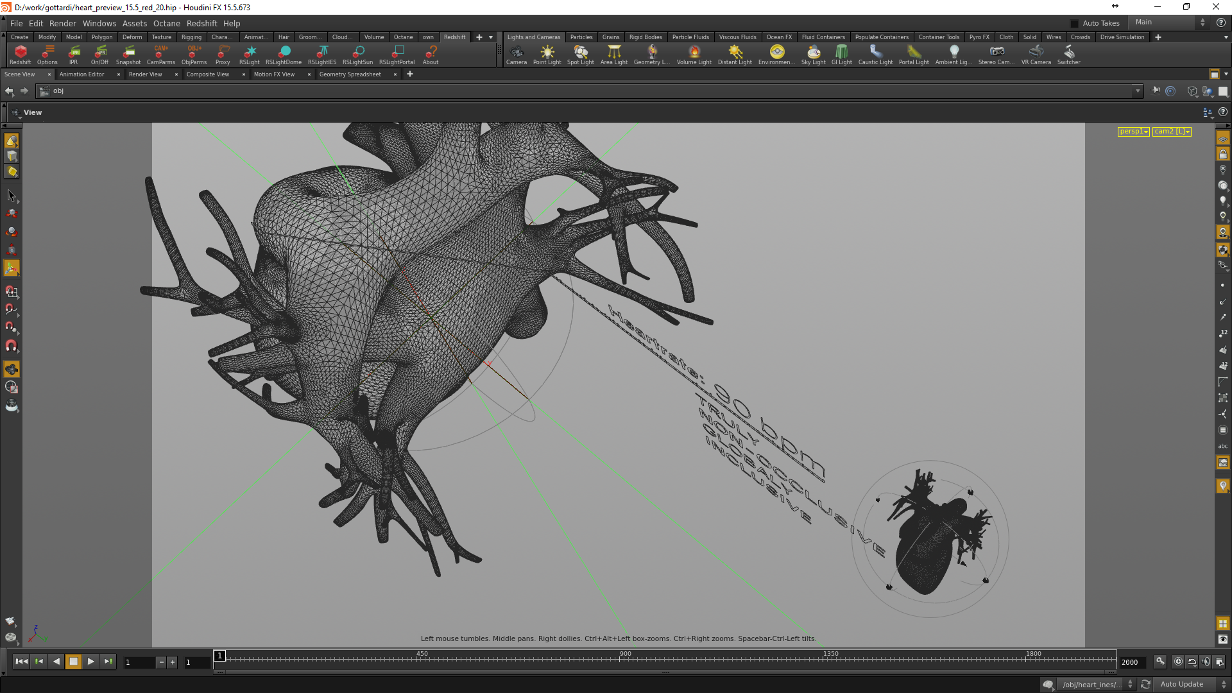This screenshot has width=1232, height=693.
Task: Select the Sky Light shelf tool
Action: click(x=813, y=55)
